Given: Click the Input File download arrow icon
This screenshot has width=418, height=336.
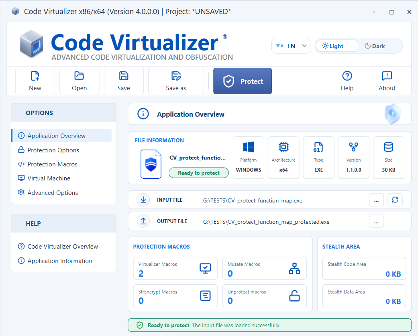Looking at the screenshot, I should pyautogui.click(x=143, y=200).
